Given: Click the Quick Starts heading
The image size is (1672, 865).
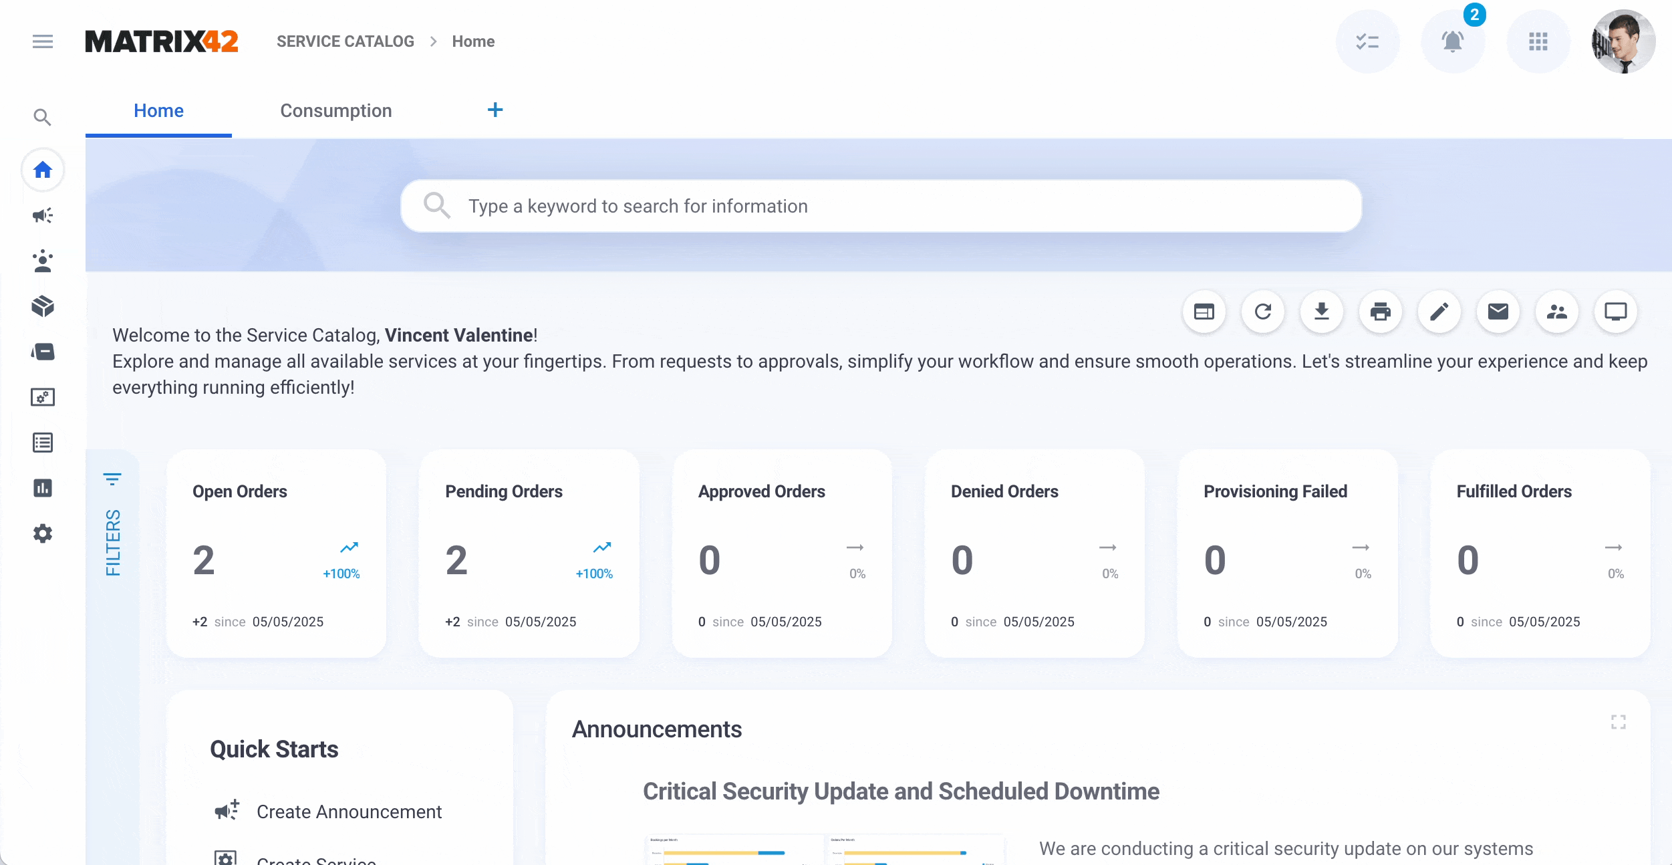Looking at the screenshot, I should coord(274,749).
